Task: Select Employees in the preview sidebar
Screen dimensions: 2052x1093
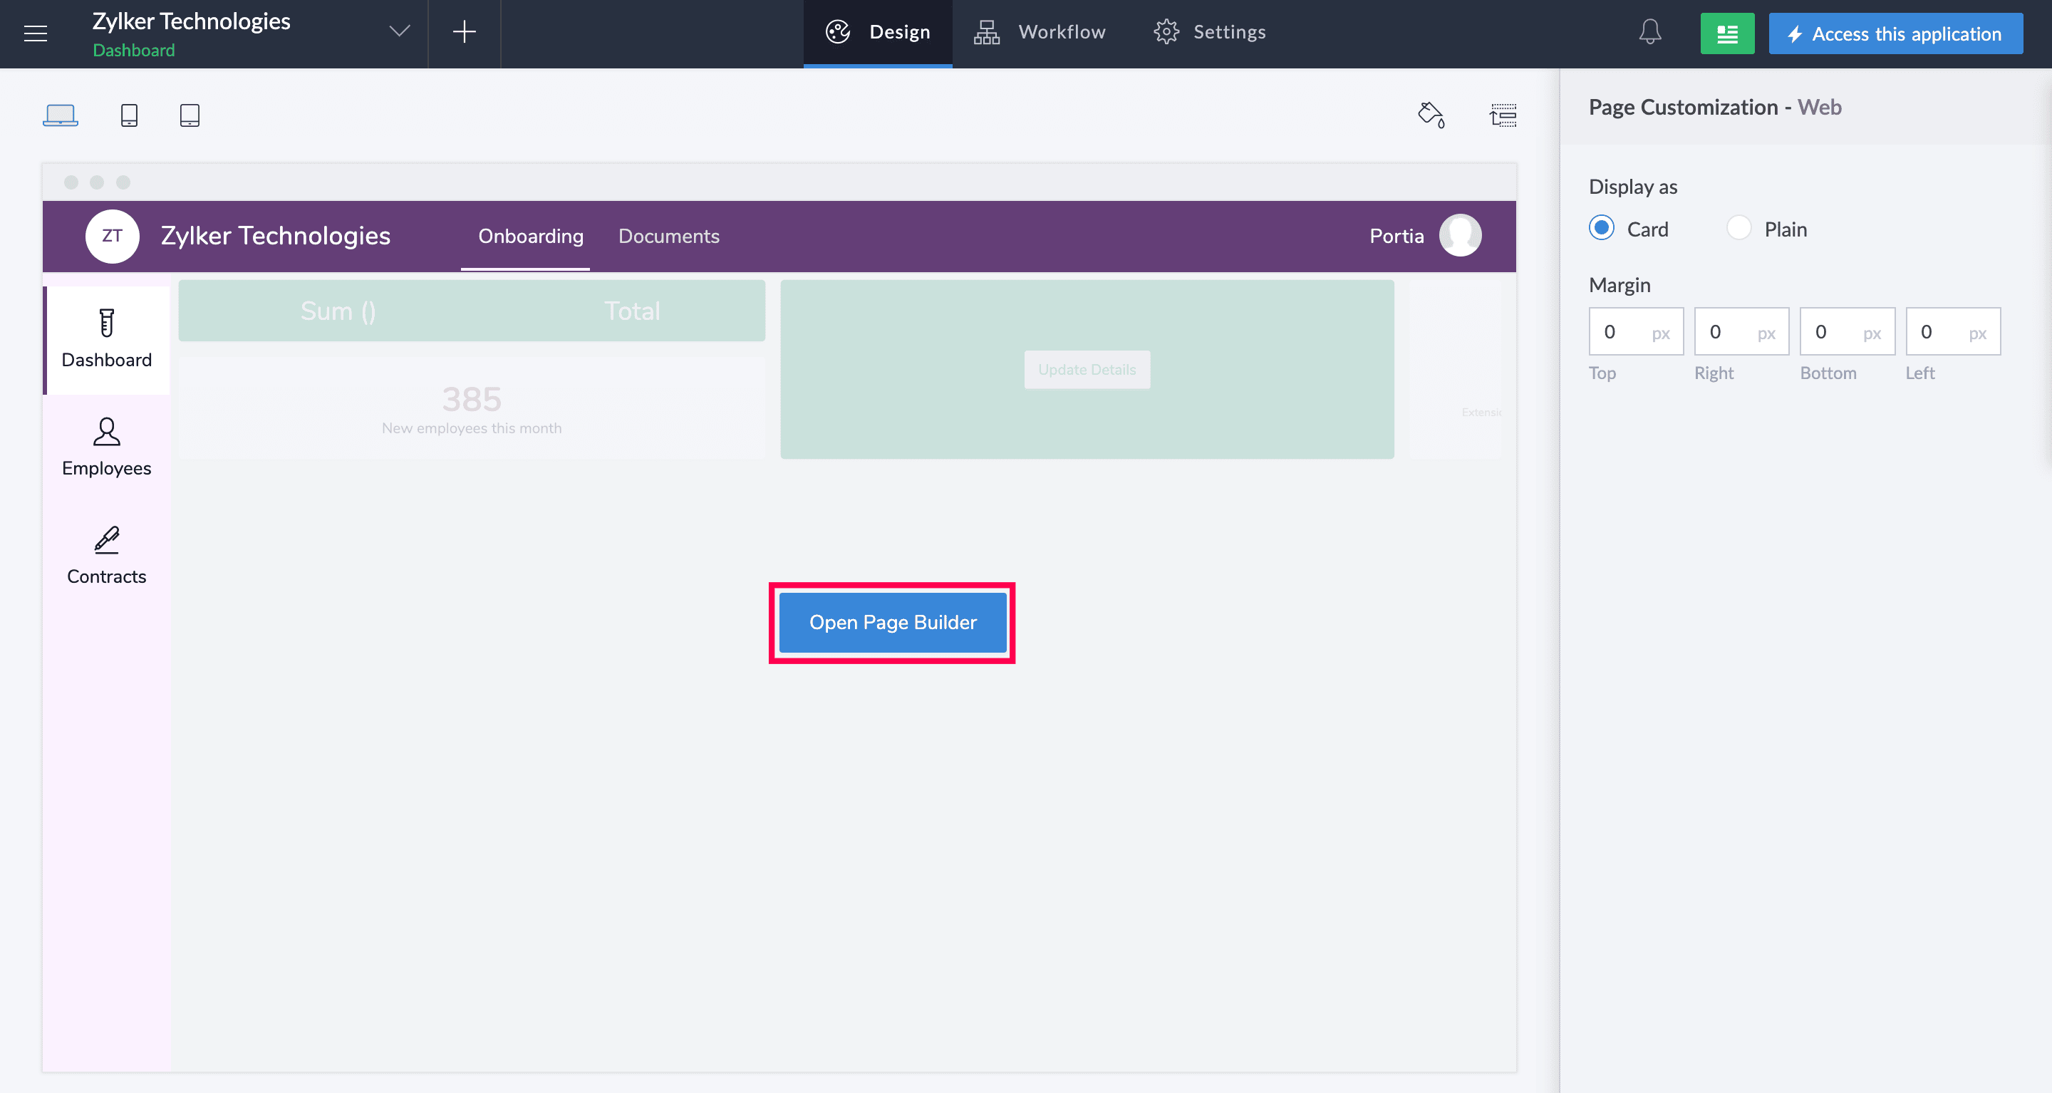Action: [x=107, y=447]
